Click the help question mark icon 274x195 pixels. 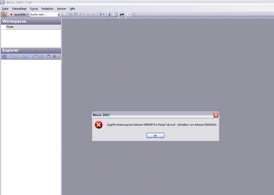(115, 15)
